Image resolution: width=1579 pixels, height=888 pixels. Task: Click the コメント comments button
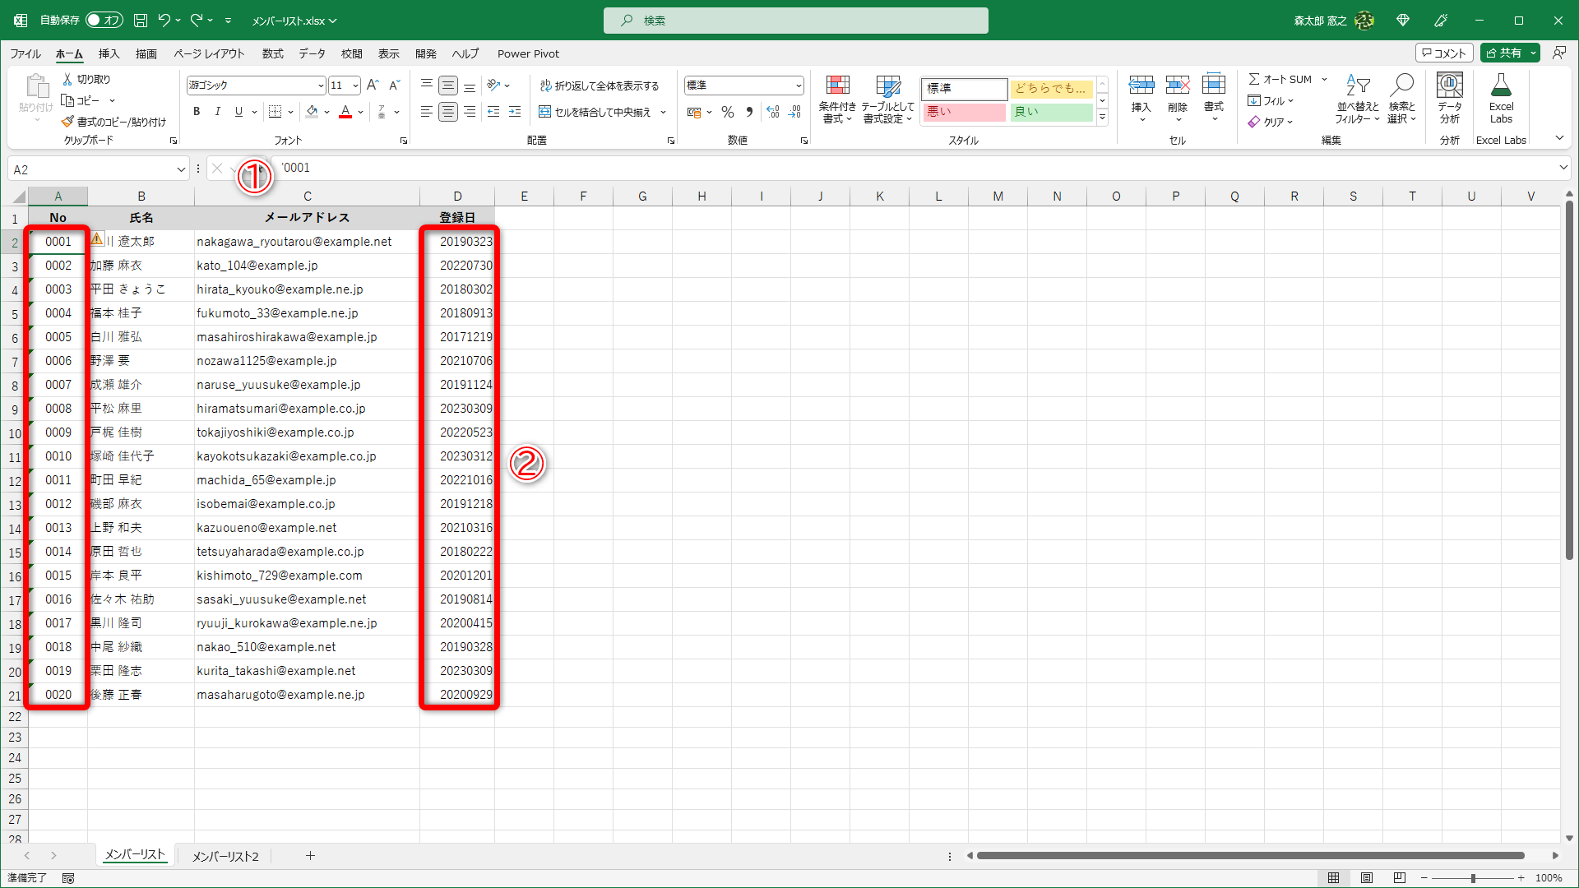click(x=1444, y=53)
